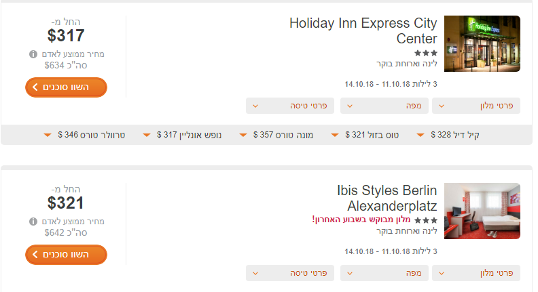Expand מפה dropdown for Holiday Inn Express
Image resolution: width=538 pixels, height=292 pixels.
pos(384,106)
